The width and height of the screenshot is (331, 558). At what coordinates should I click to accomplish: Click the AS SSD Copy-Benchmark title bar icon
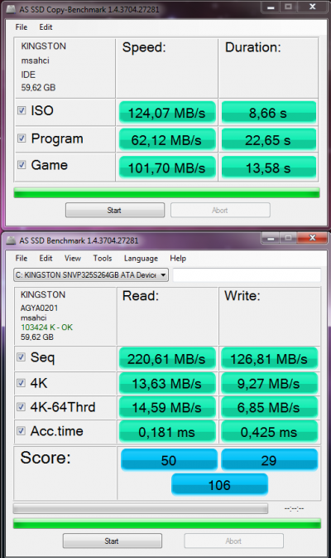[x=11, y=9]
